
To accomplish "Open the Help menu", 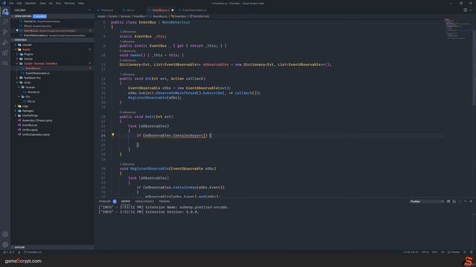I will pos(81,3).
